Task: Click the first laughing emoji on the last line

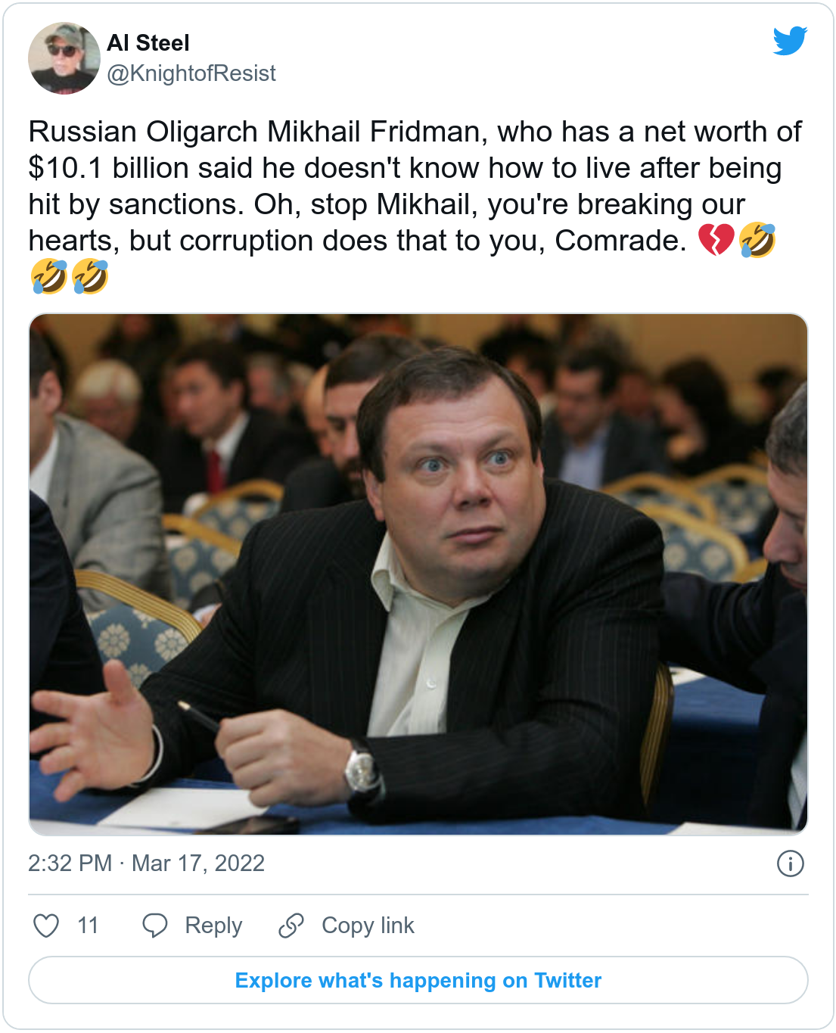Action: (x=49, y=276)
